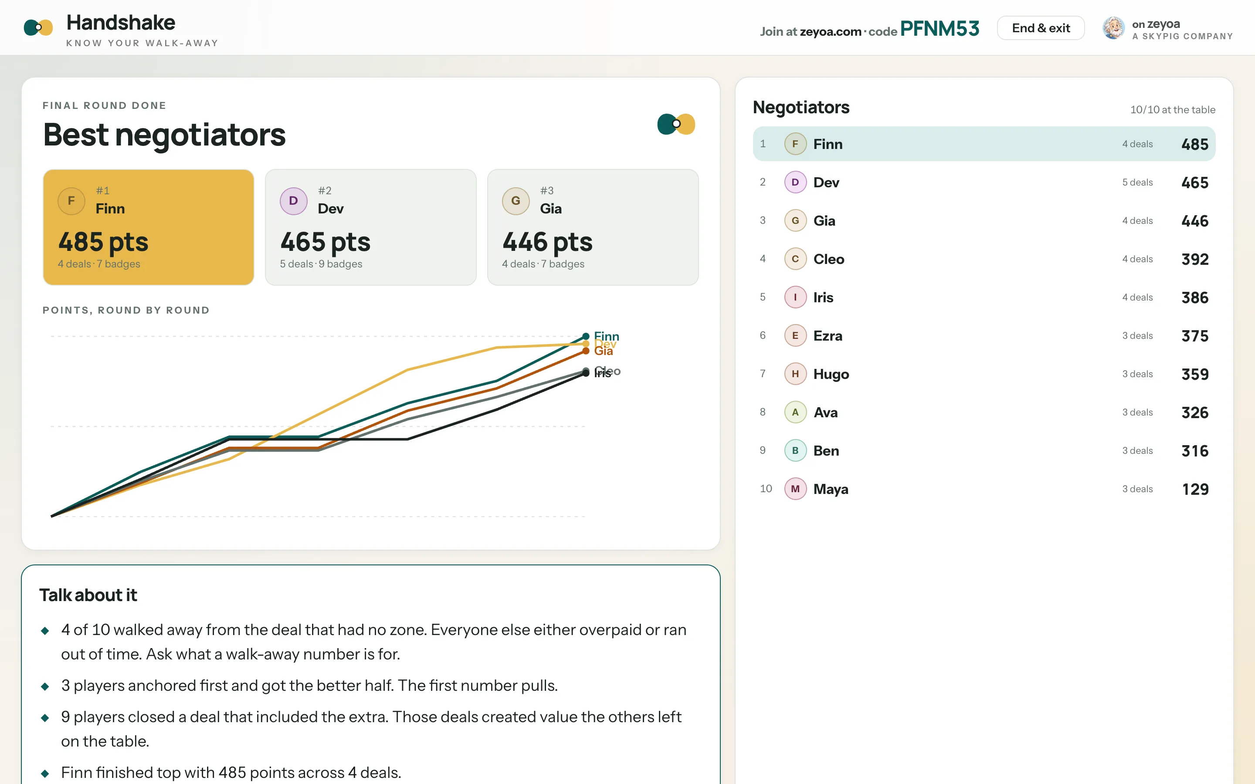
Task: Click Hugo's 3 deals label
Action: tap(1137, 374)
